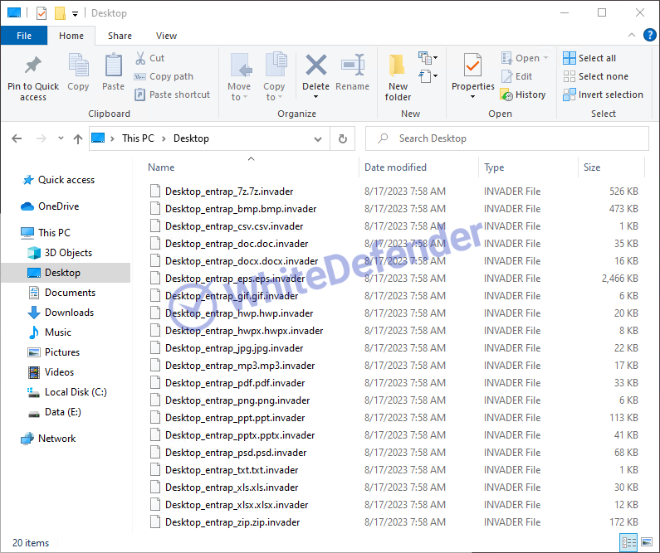Collapse the ribbon with the chevron
This screenshot has height=553, width=660.
(632, 36)
